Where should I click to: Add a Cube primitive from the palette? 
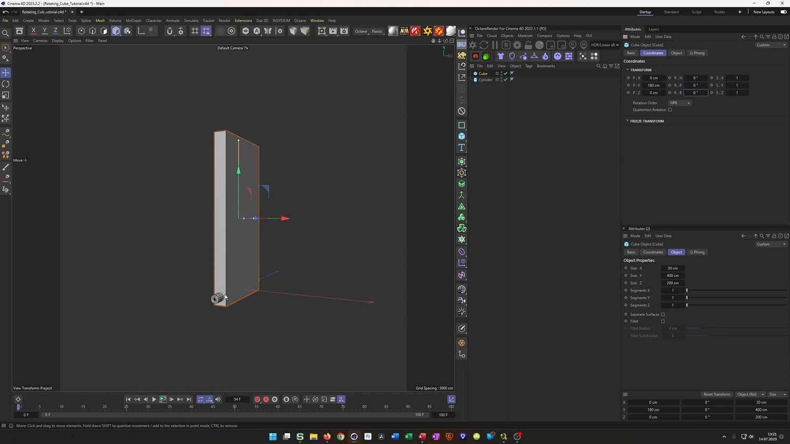462,136
